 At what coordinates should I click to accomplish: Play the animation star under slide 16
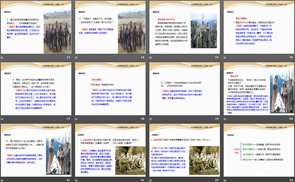click(225, 57)
